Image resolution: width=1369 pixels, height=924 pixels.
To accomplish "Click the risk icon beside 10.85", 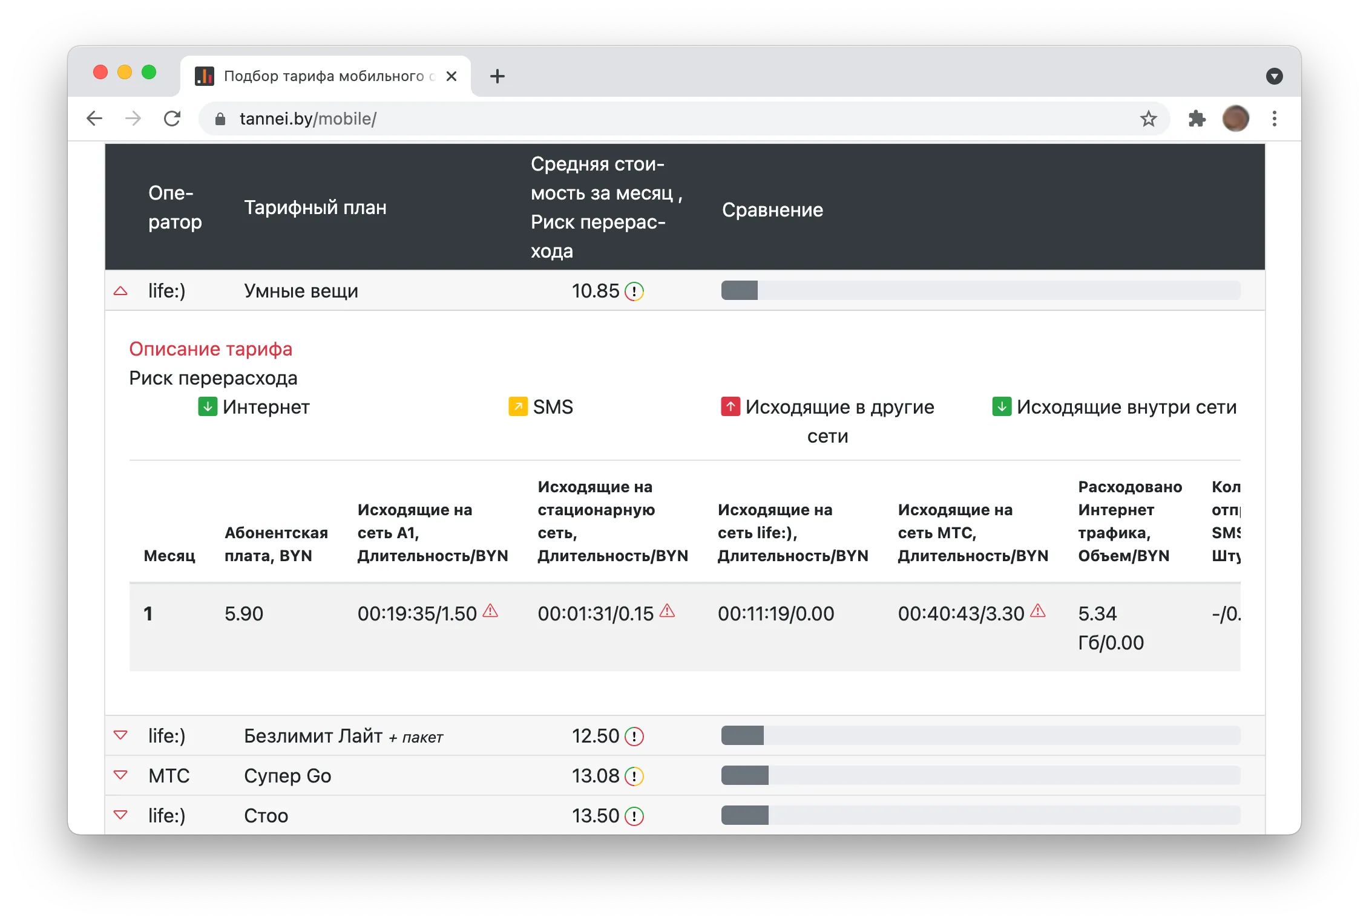I will pyautogui.click(x=634, y=291).
